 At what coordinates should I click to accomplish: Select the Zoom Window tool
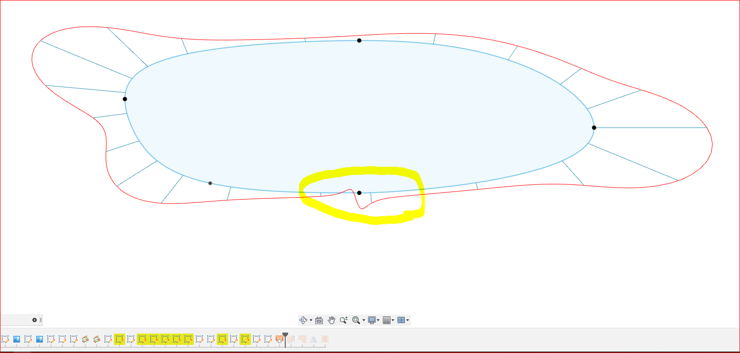tap(356, 320)
